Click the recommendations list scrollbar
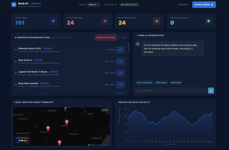Image resolution: width=229 pixels, height=150 pixels. (128, 48)
